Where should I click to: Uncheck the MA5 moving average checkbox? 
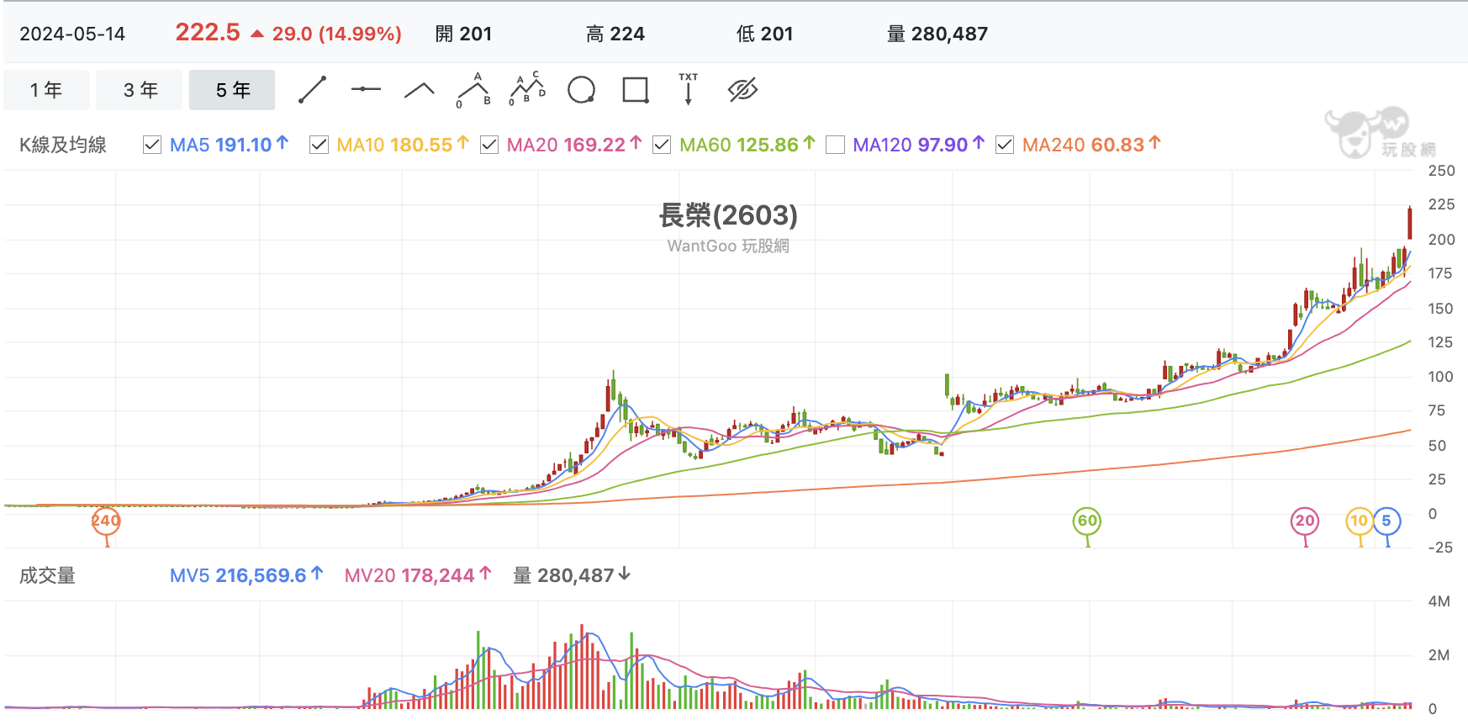[152, 145]
